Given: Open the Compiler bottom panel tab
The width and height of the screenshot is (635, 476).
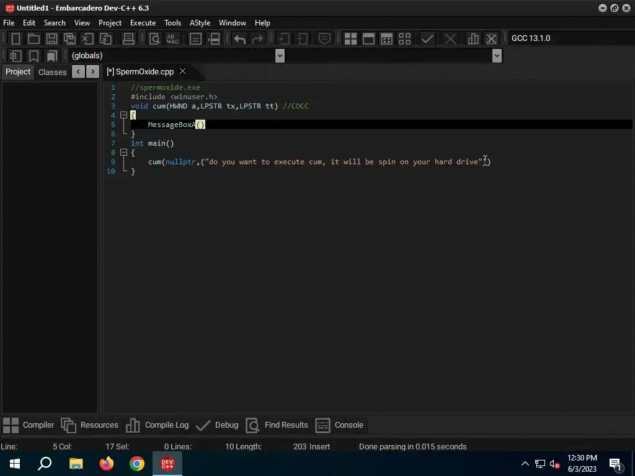Looking at the screenshot, I should 29,425.
